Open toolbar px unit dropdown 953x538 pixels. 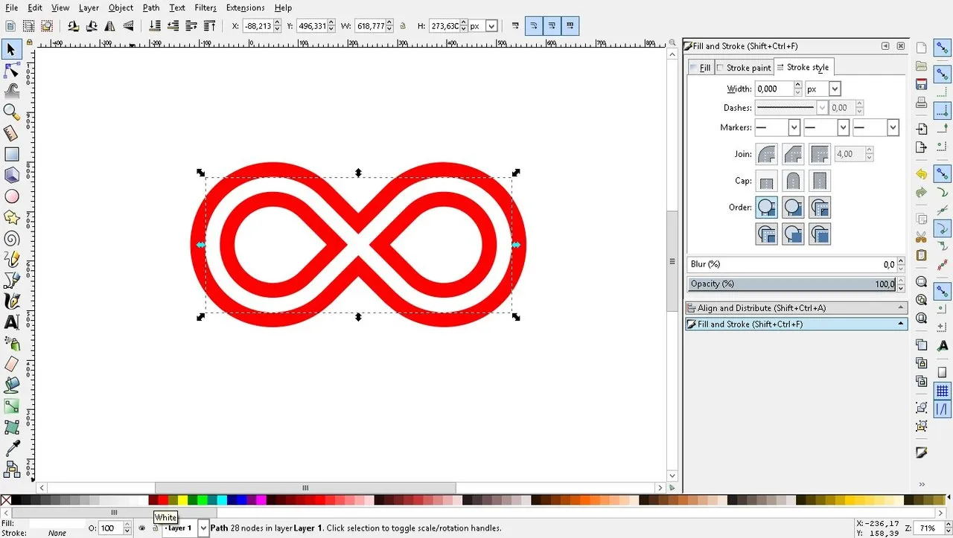click(x=491, y=26)
